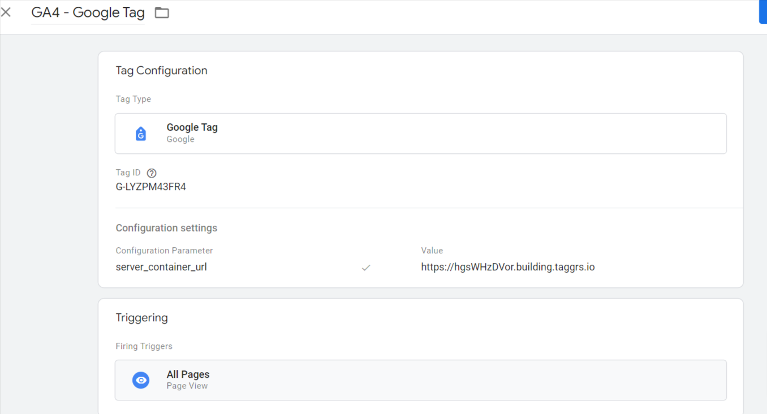The width and height of the screenshot is (767, 414).
Task: Click the Configuration settings label
Action: [x=166, y=228]
